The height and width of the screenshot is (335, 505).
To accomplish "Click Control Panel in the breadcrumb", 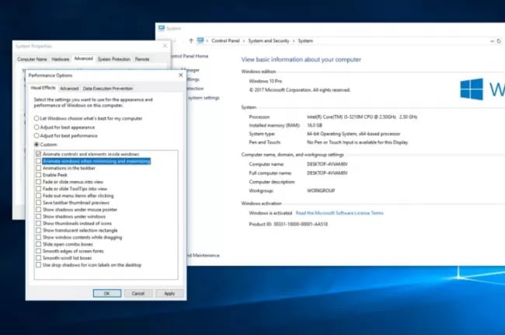I will pos(225,40).
